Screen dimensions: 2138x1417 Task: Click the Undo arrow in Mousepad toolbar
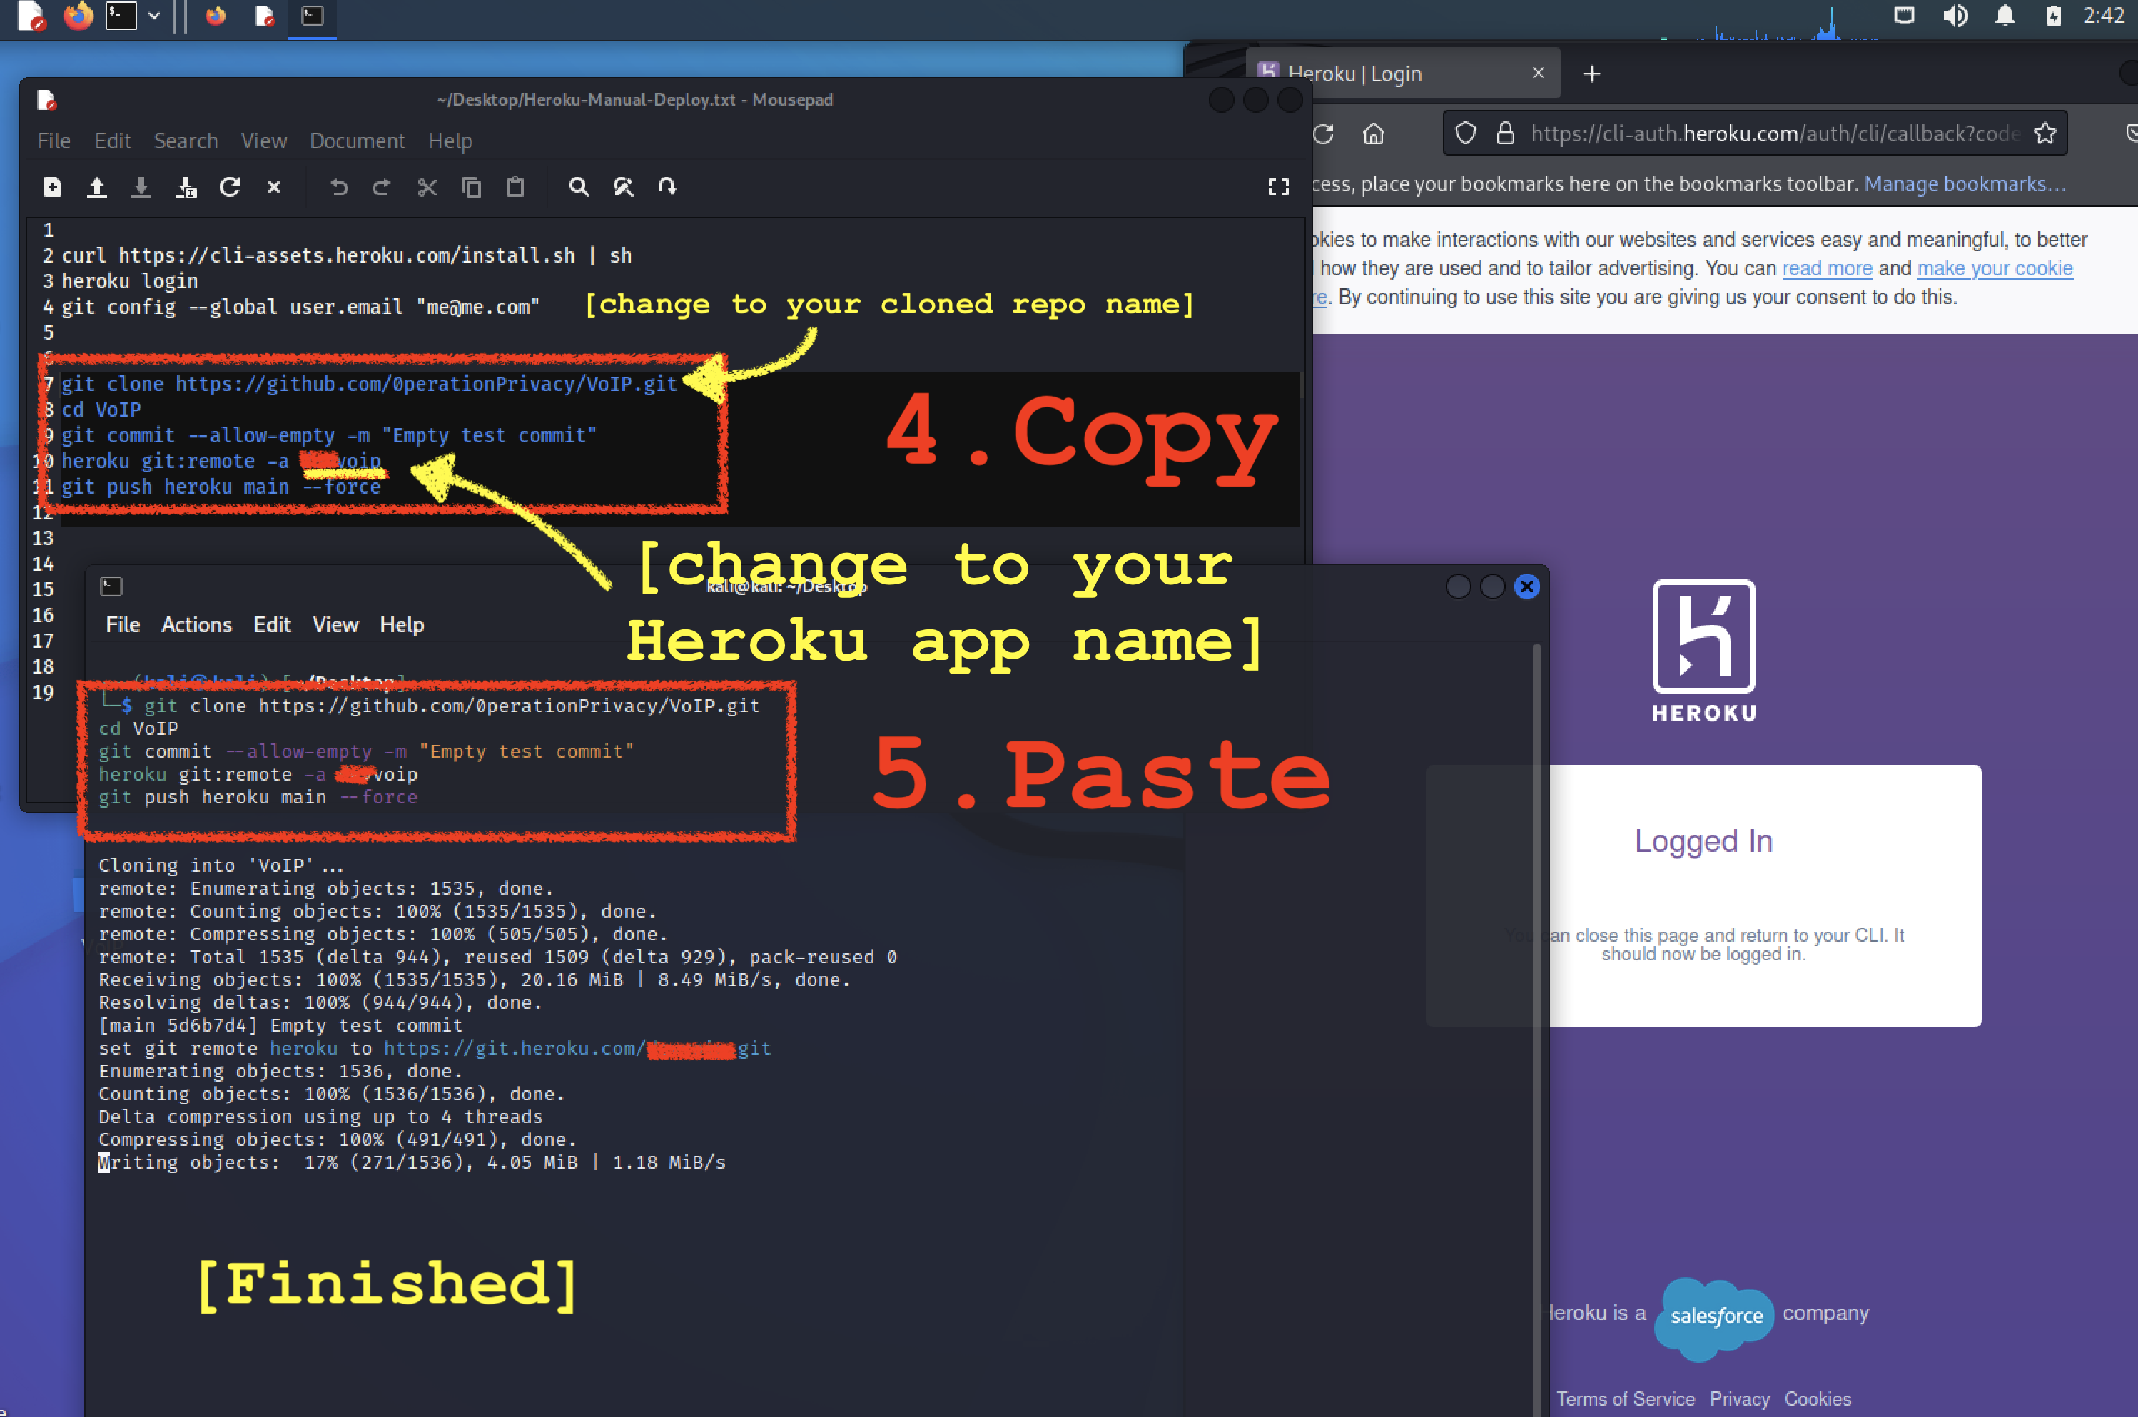coord(339,187)
